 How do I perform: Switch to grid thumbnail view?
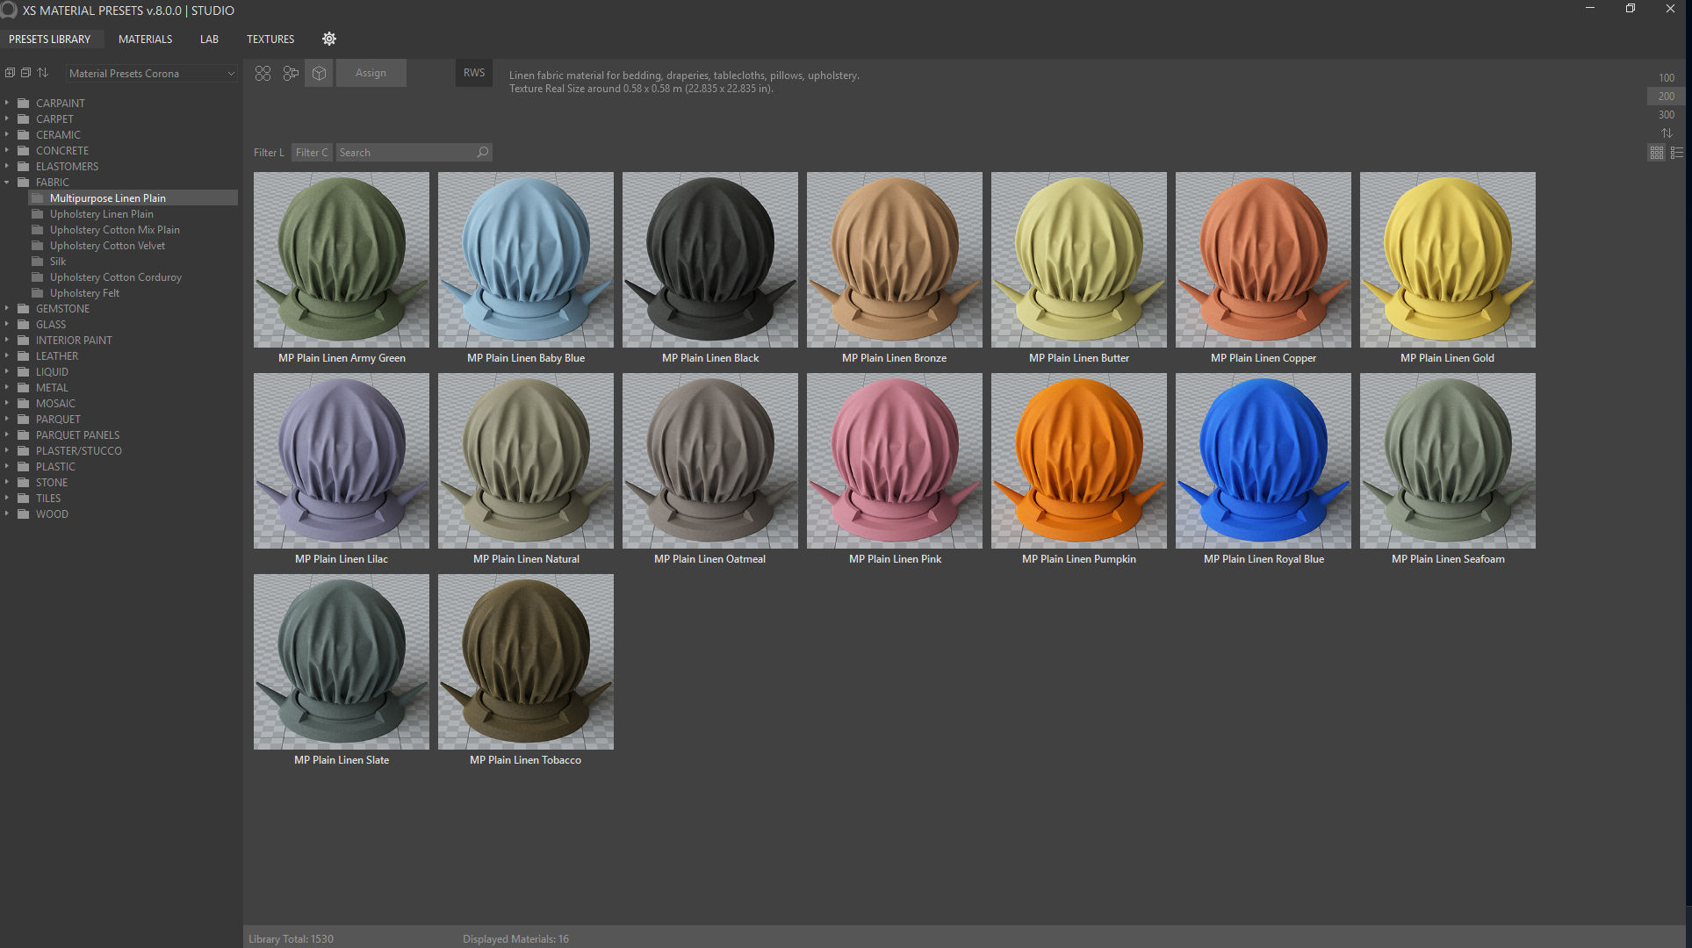1657,153
